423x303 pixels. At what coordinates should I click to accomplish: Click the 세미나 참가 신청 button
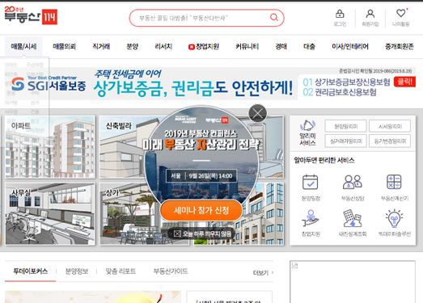[201, 210]
